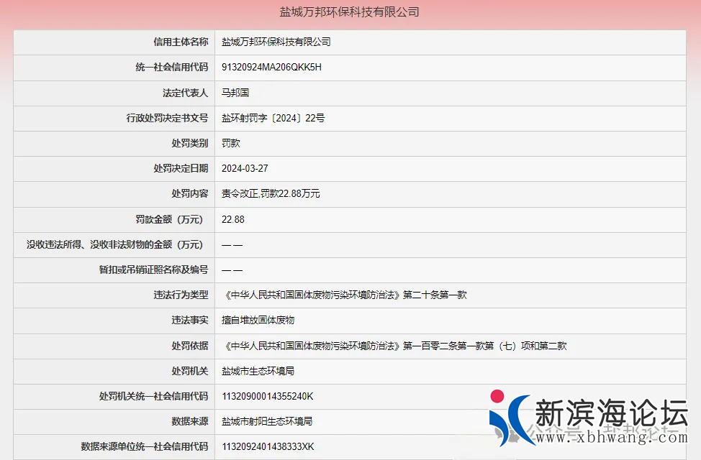The image size is (701, 460).
Task: Select the fine amount 22.88
Action: coord(234,219)
